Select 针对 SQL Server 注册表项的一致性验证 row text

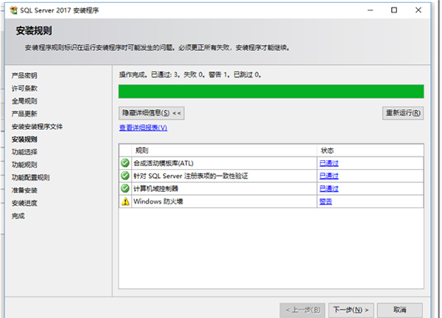click(x=191, y=176)
